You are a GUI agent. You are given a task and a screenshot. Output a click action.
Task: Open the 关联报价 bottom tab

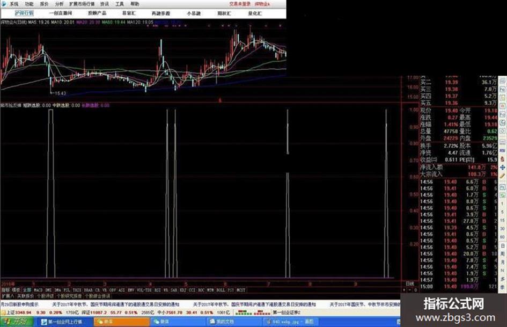[26, 296]
